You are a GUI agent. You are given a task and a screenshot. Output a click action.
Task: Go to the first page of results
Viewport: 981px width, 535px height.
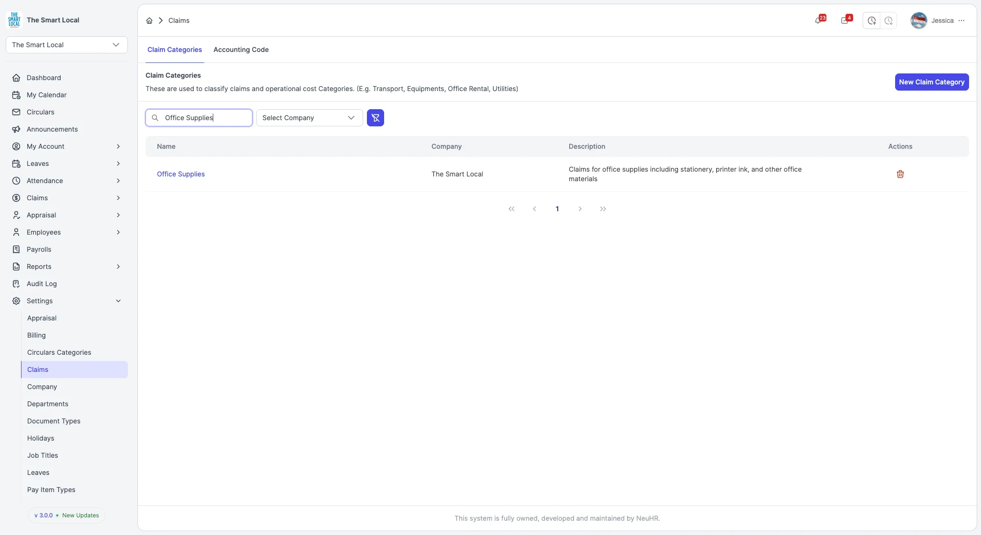click(x=511, y=209)
